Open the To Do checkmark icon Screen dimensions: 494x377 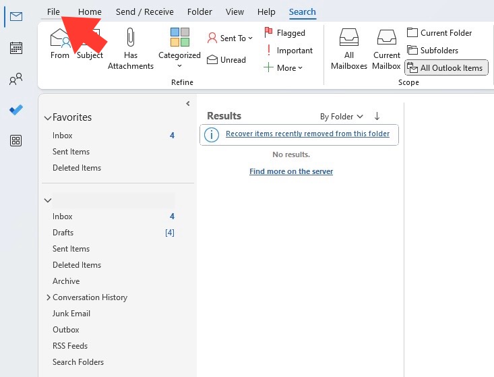pyautogui.click(x=16, y=110)
